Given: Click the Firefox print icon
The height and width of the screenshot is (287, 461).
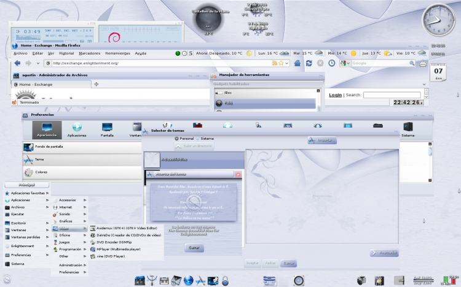Looking at the screenshot, I should click(423, 63).
